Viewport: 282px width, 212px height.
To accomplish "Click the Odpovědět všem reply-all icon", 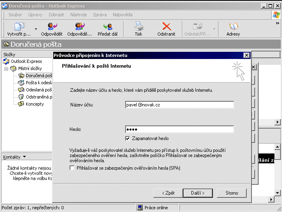I will (x=80, y=26).
